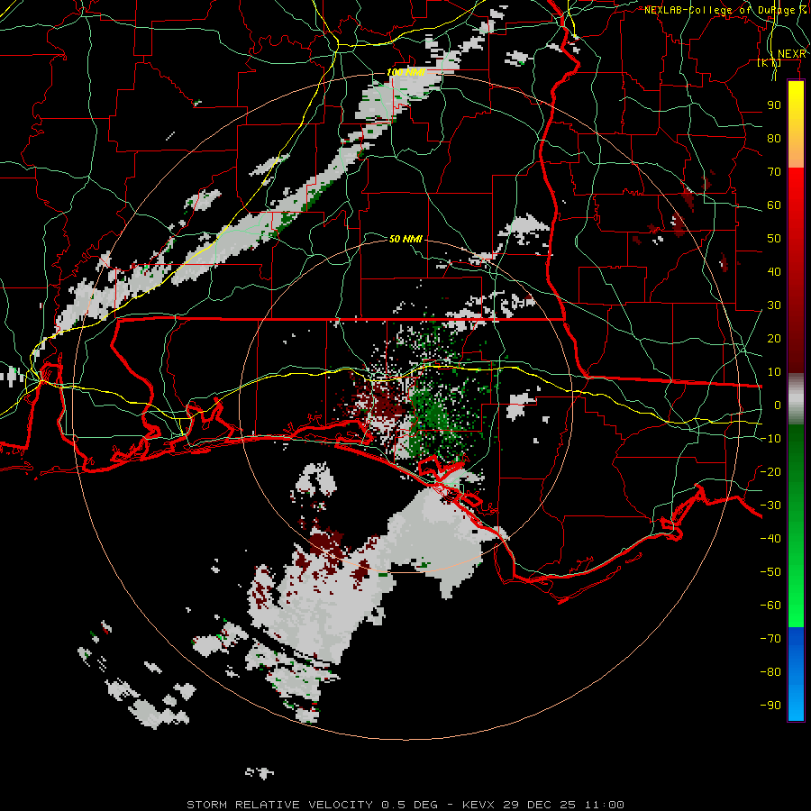Click the -20 value on velocity scale
811x811 pixels.
point(770,471)
